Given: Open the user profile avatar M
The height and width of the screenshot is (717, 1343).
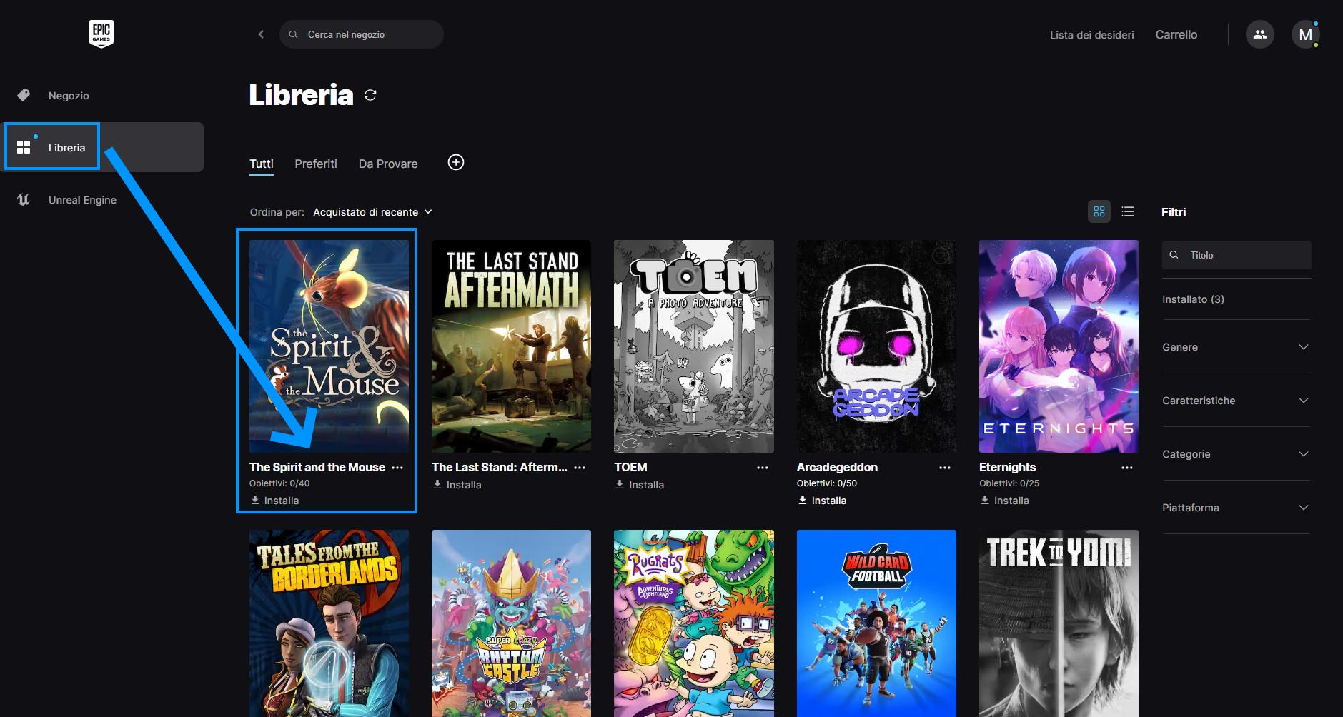Looking at the screenshot, I should point(1305,34).
